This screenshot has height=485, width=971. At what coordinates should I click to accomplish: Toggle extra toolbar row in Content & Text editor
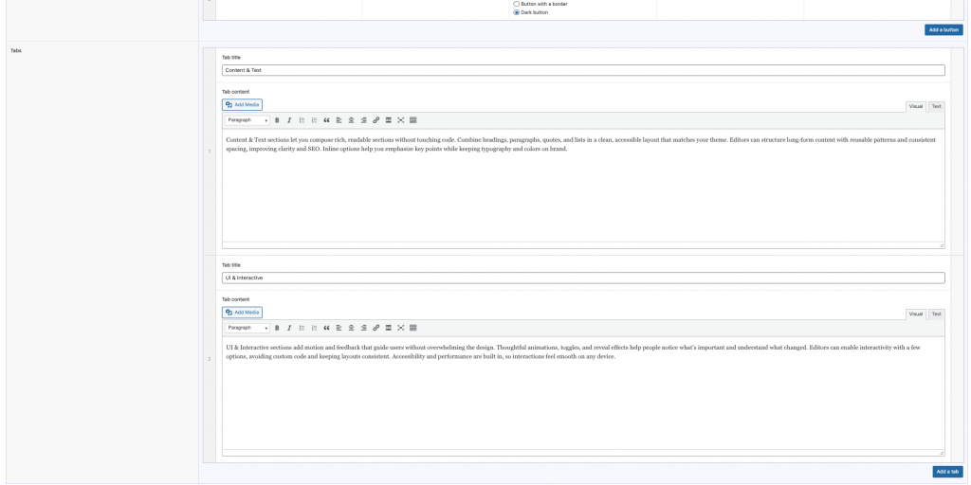pos(413,120)
